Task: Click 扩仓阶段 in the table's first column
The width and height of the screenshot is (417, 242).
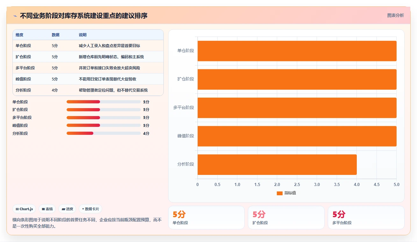Action: coord(23,57)
